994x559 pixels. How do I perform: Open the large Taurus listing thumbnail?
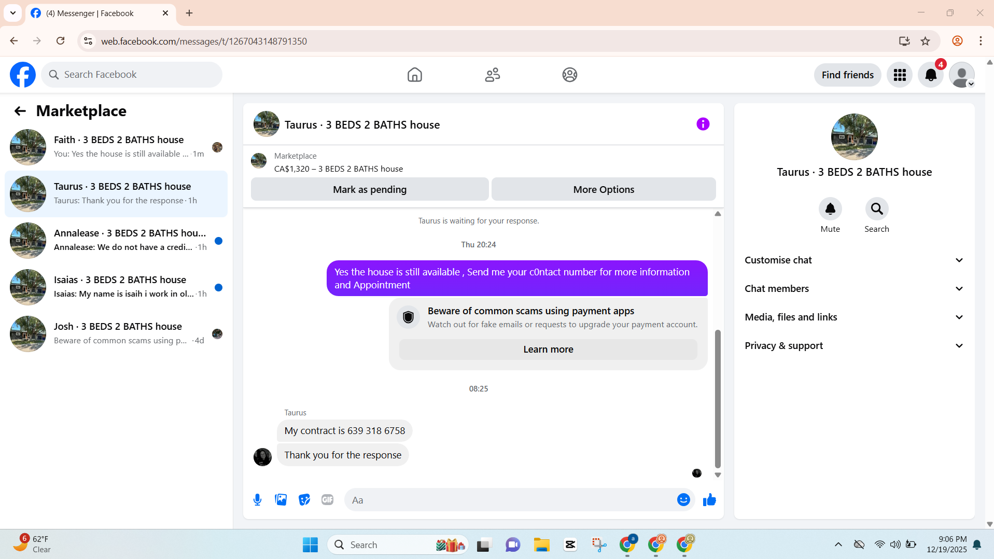[854, 137]
